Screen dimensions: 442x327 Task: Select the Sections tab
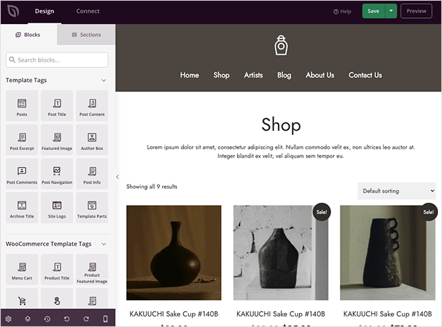(86, 35)
